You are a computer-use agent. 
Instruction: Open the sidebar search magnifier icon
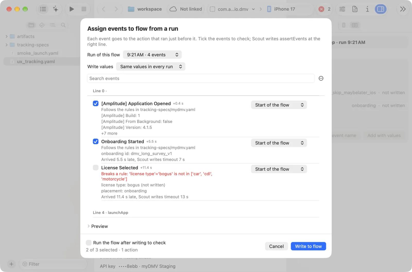point(63,25)
